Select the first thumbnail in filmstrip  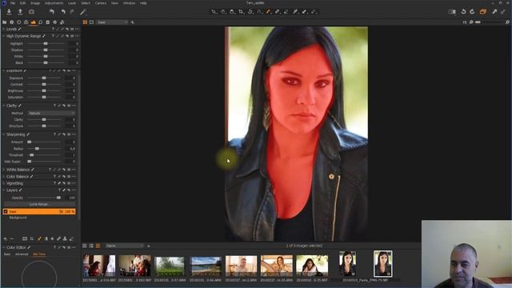(99, 266)
